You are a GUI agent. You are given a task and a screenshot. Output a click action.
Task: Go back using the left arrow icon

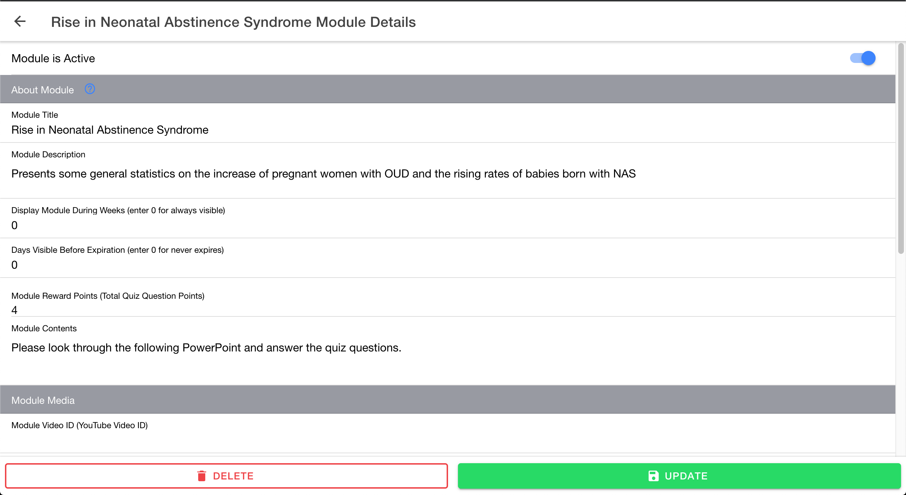(x=20, y=22)
